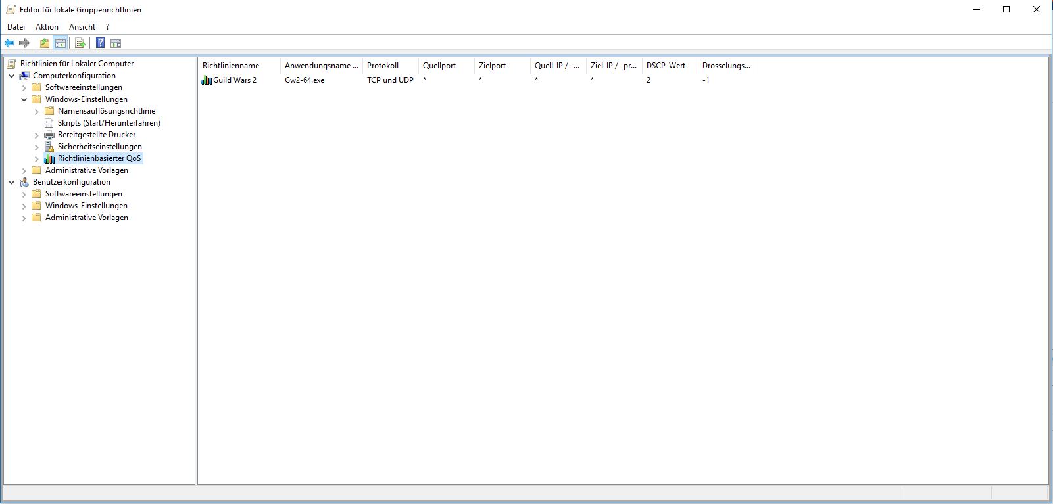Open the ? help menu
The image size is (1053, 504).
(x=107, y=27)
